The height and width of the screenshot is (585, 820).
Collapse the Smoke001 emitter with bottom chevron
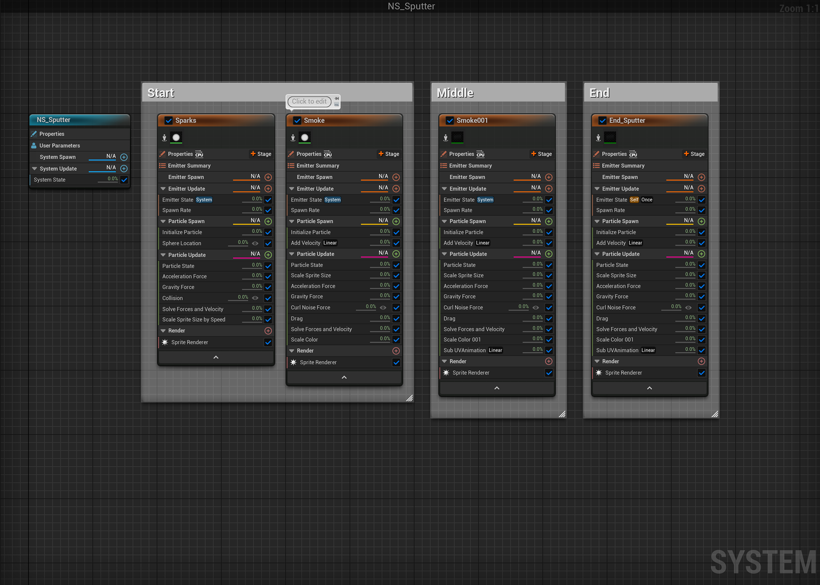pyautogui.click(x=497, y=388)
